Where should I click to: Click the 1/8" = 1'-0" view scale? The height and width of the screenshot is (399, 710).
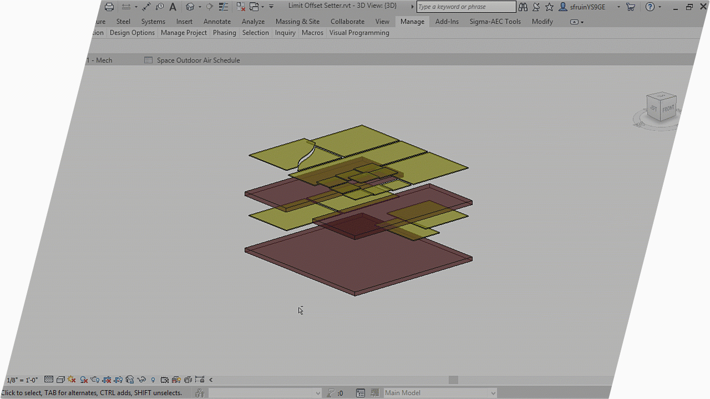22,380
